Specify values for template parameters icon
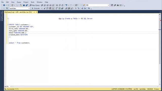Viewport: 162px width, 91px height. 89,8
